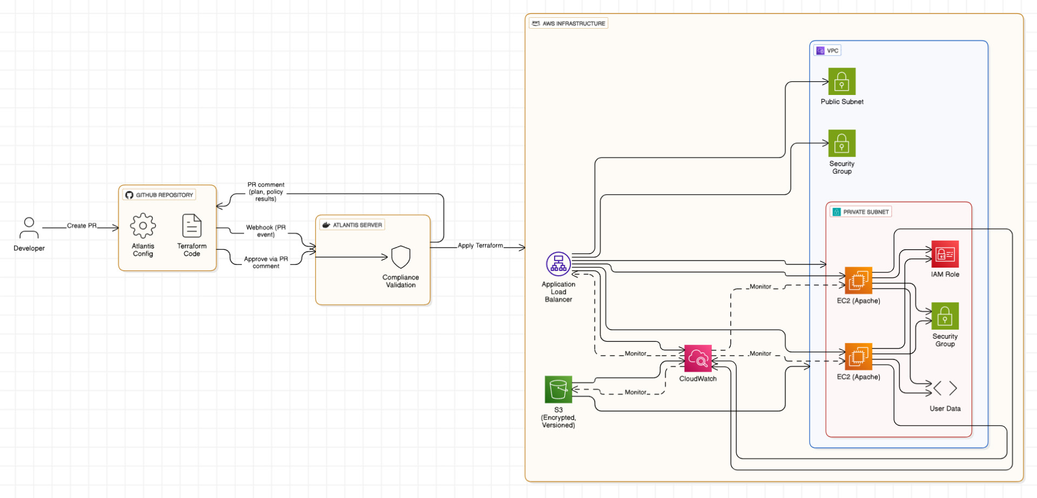Click the Compliance Validation shield icon

coord(401,257)
